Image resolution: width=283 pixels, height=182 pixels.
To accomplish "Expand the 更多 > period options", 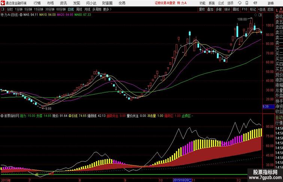I will pos(107,9).
